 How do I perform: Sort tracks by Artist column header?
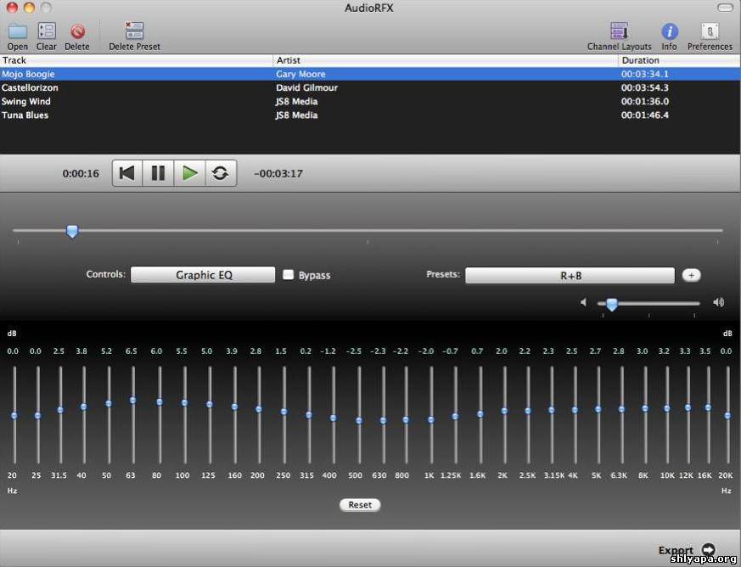point(446,60)
